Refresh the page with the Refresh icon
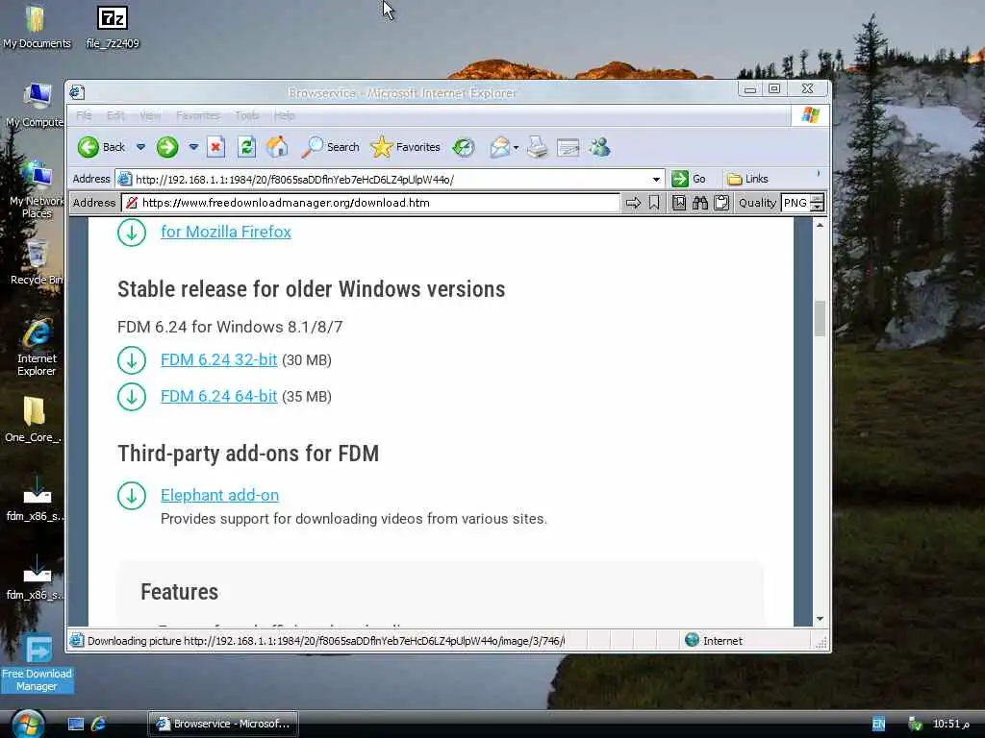 pyautogui.click(x=246, y=147)
